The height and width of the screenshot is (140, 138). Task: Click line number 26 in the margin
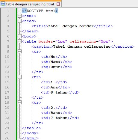click(x=7, y=138)
